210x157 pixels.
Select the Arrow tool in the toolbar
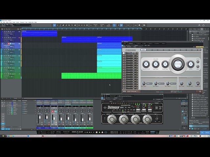54,25
